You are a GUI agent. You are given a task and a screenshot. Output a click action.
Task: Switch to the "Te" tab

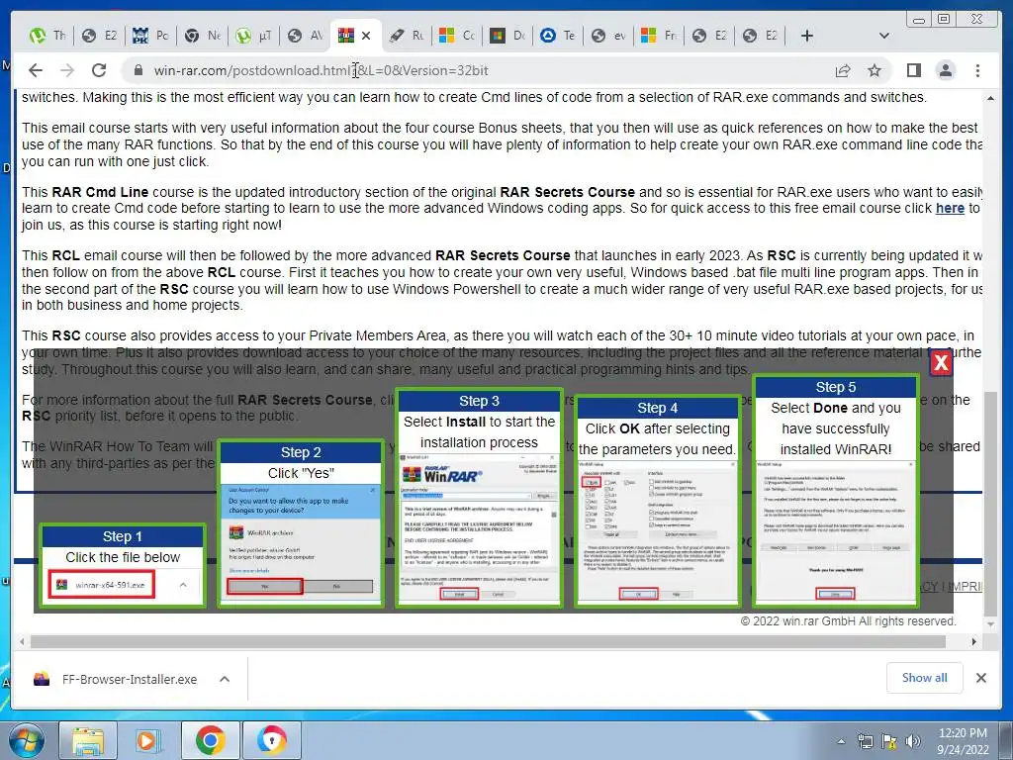tap(558, 36)
